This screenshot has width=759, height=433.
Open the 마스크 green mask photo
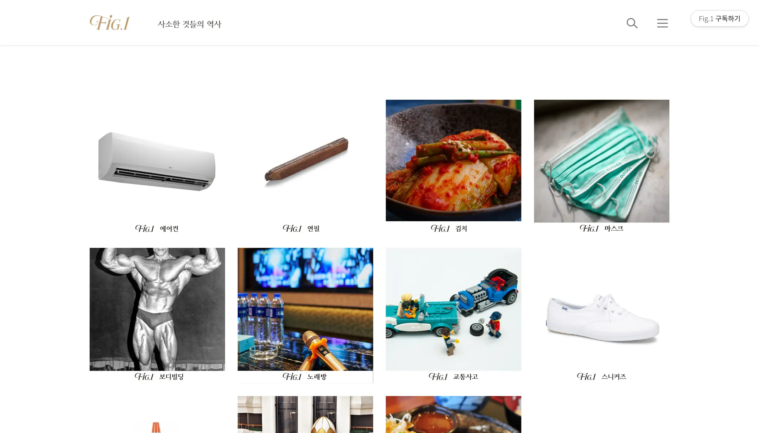tap(601, 161)
